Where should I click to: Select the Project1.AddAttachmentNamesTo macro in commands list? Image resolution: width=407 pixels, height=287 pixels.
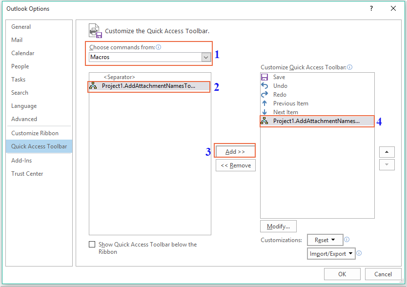pyautogui.click(x=146, y=86)
